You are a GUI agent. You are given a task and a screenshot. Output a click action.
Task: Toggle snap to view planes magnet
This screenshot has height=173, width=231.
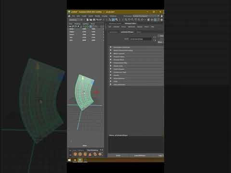pos(139,20)
